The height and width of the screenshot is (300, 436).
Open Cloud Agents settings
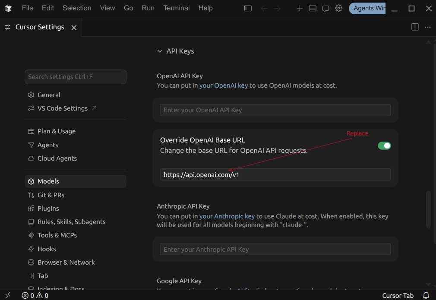(x=76, y=158)
